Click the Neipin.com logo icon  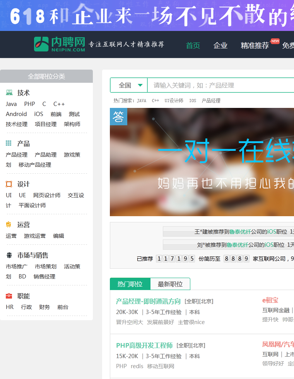41,44
